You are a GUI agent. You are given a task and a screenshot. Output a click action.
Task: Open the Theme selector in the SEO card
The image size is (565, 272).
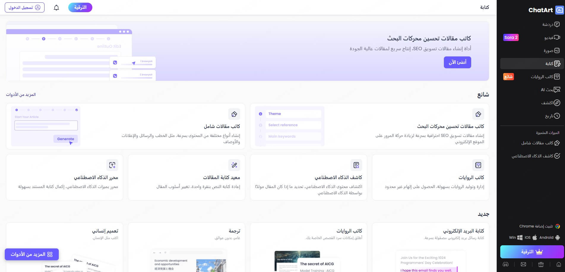point(293,114)
